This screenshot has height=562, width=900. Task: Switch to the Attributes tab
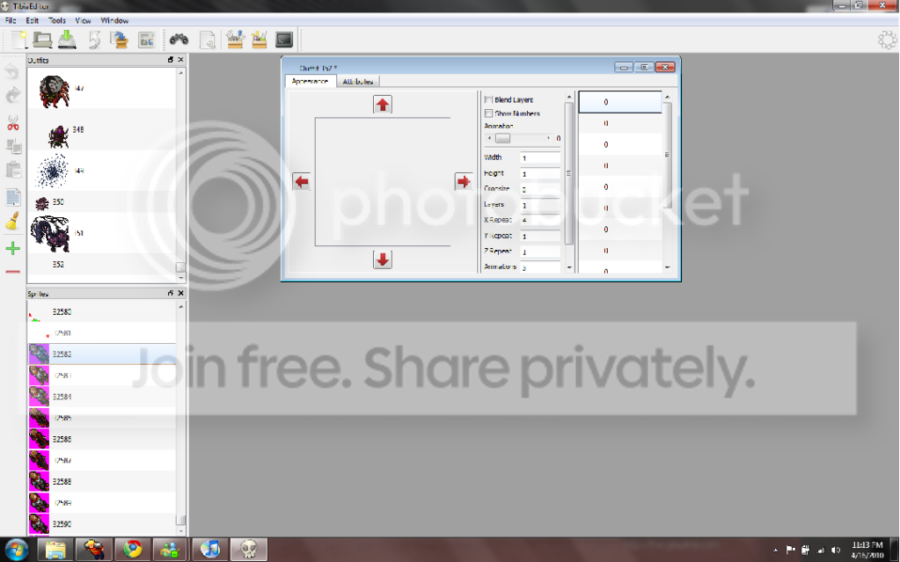[357, 82]
